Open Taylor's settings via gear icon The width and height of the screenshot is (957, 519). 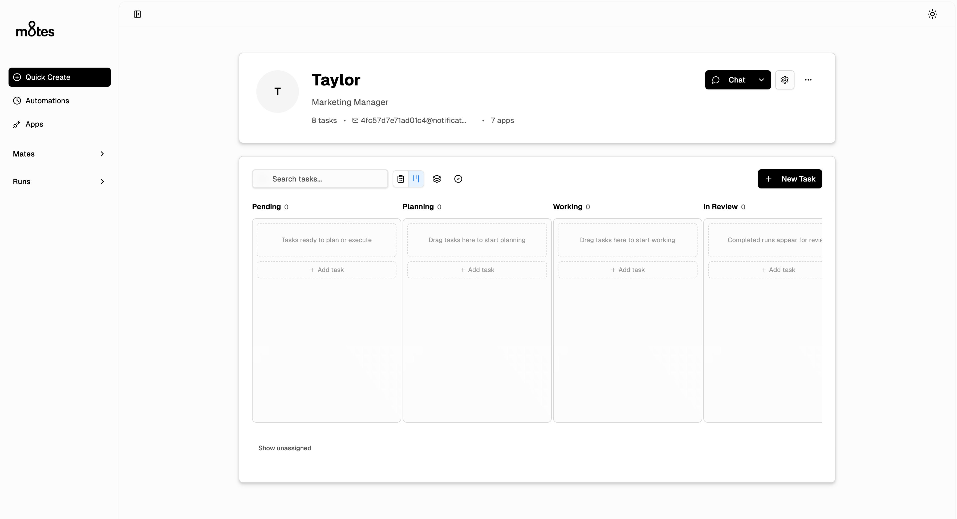point(785,79)
